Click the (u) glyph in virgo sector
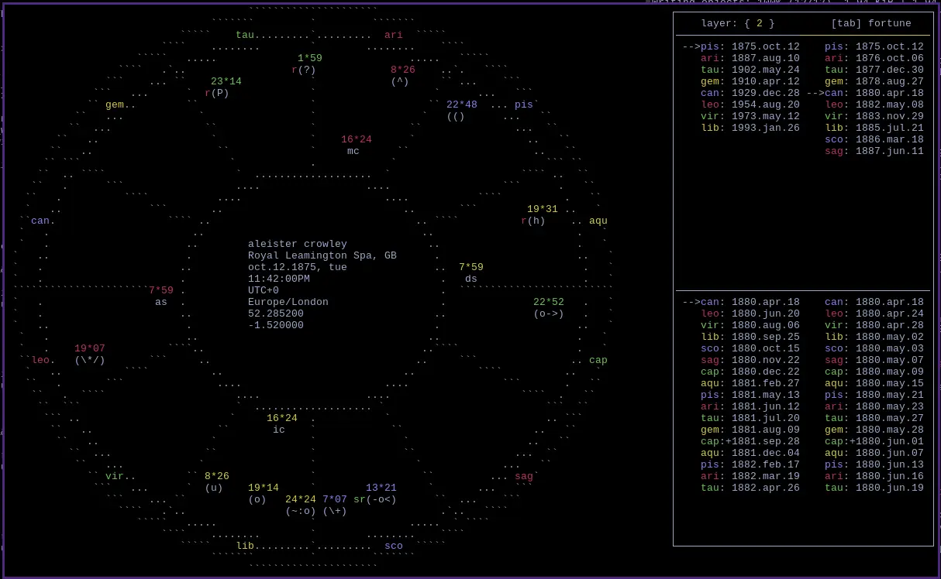 (x=214, y=488)
